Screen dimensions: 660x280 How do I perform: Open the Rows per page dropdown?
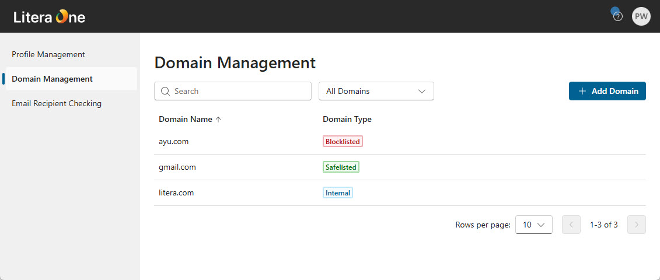pos(534,225)
